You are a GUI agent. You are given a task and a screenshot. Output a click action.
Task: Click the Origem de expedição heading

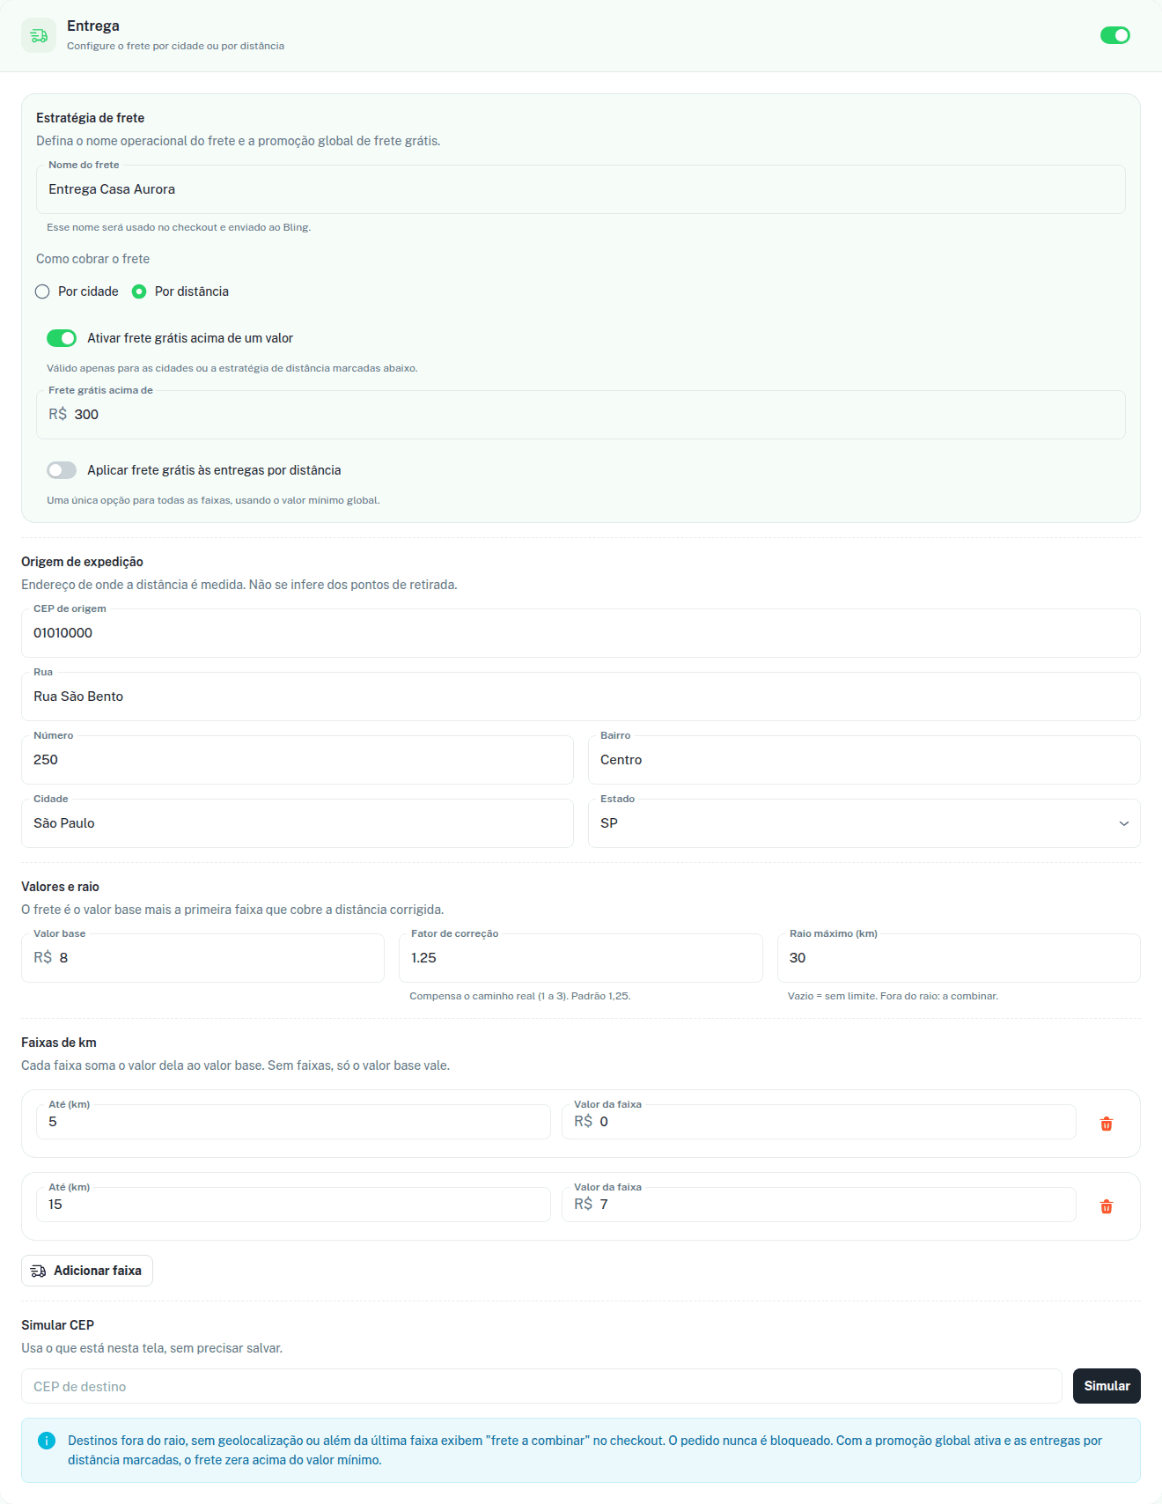pos(82,562)
